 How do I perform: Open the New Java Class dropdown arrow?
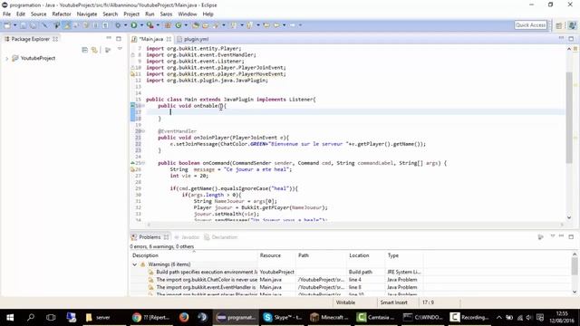[x=186, y=25]
